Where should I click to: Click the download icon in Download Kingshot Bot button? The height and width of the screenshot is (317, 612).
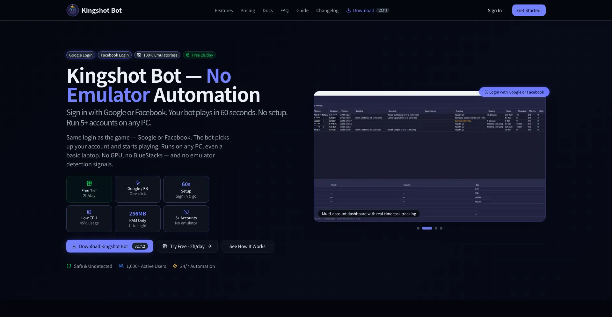click(74, 246)
